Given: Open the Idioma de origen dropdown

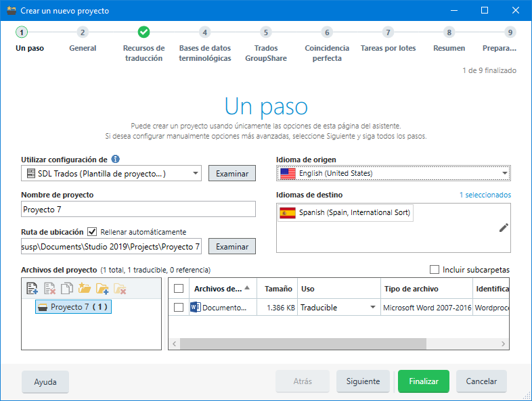Looking at the screenshot, I should click(504, 173).
